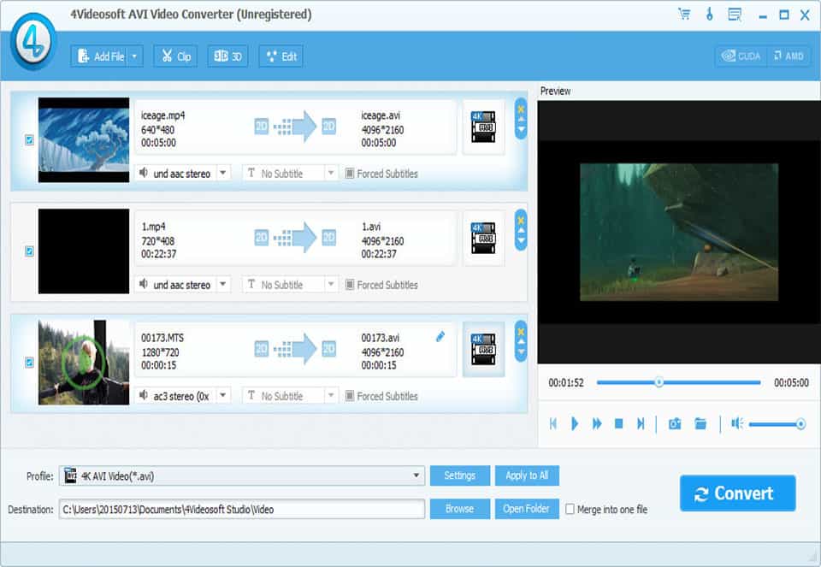
Task: Click the preview playback progress slider
Action: [678, 382]
